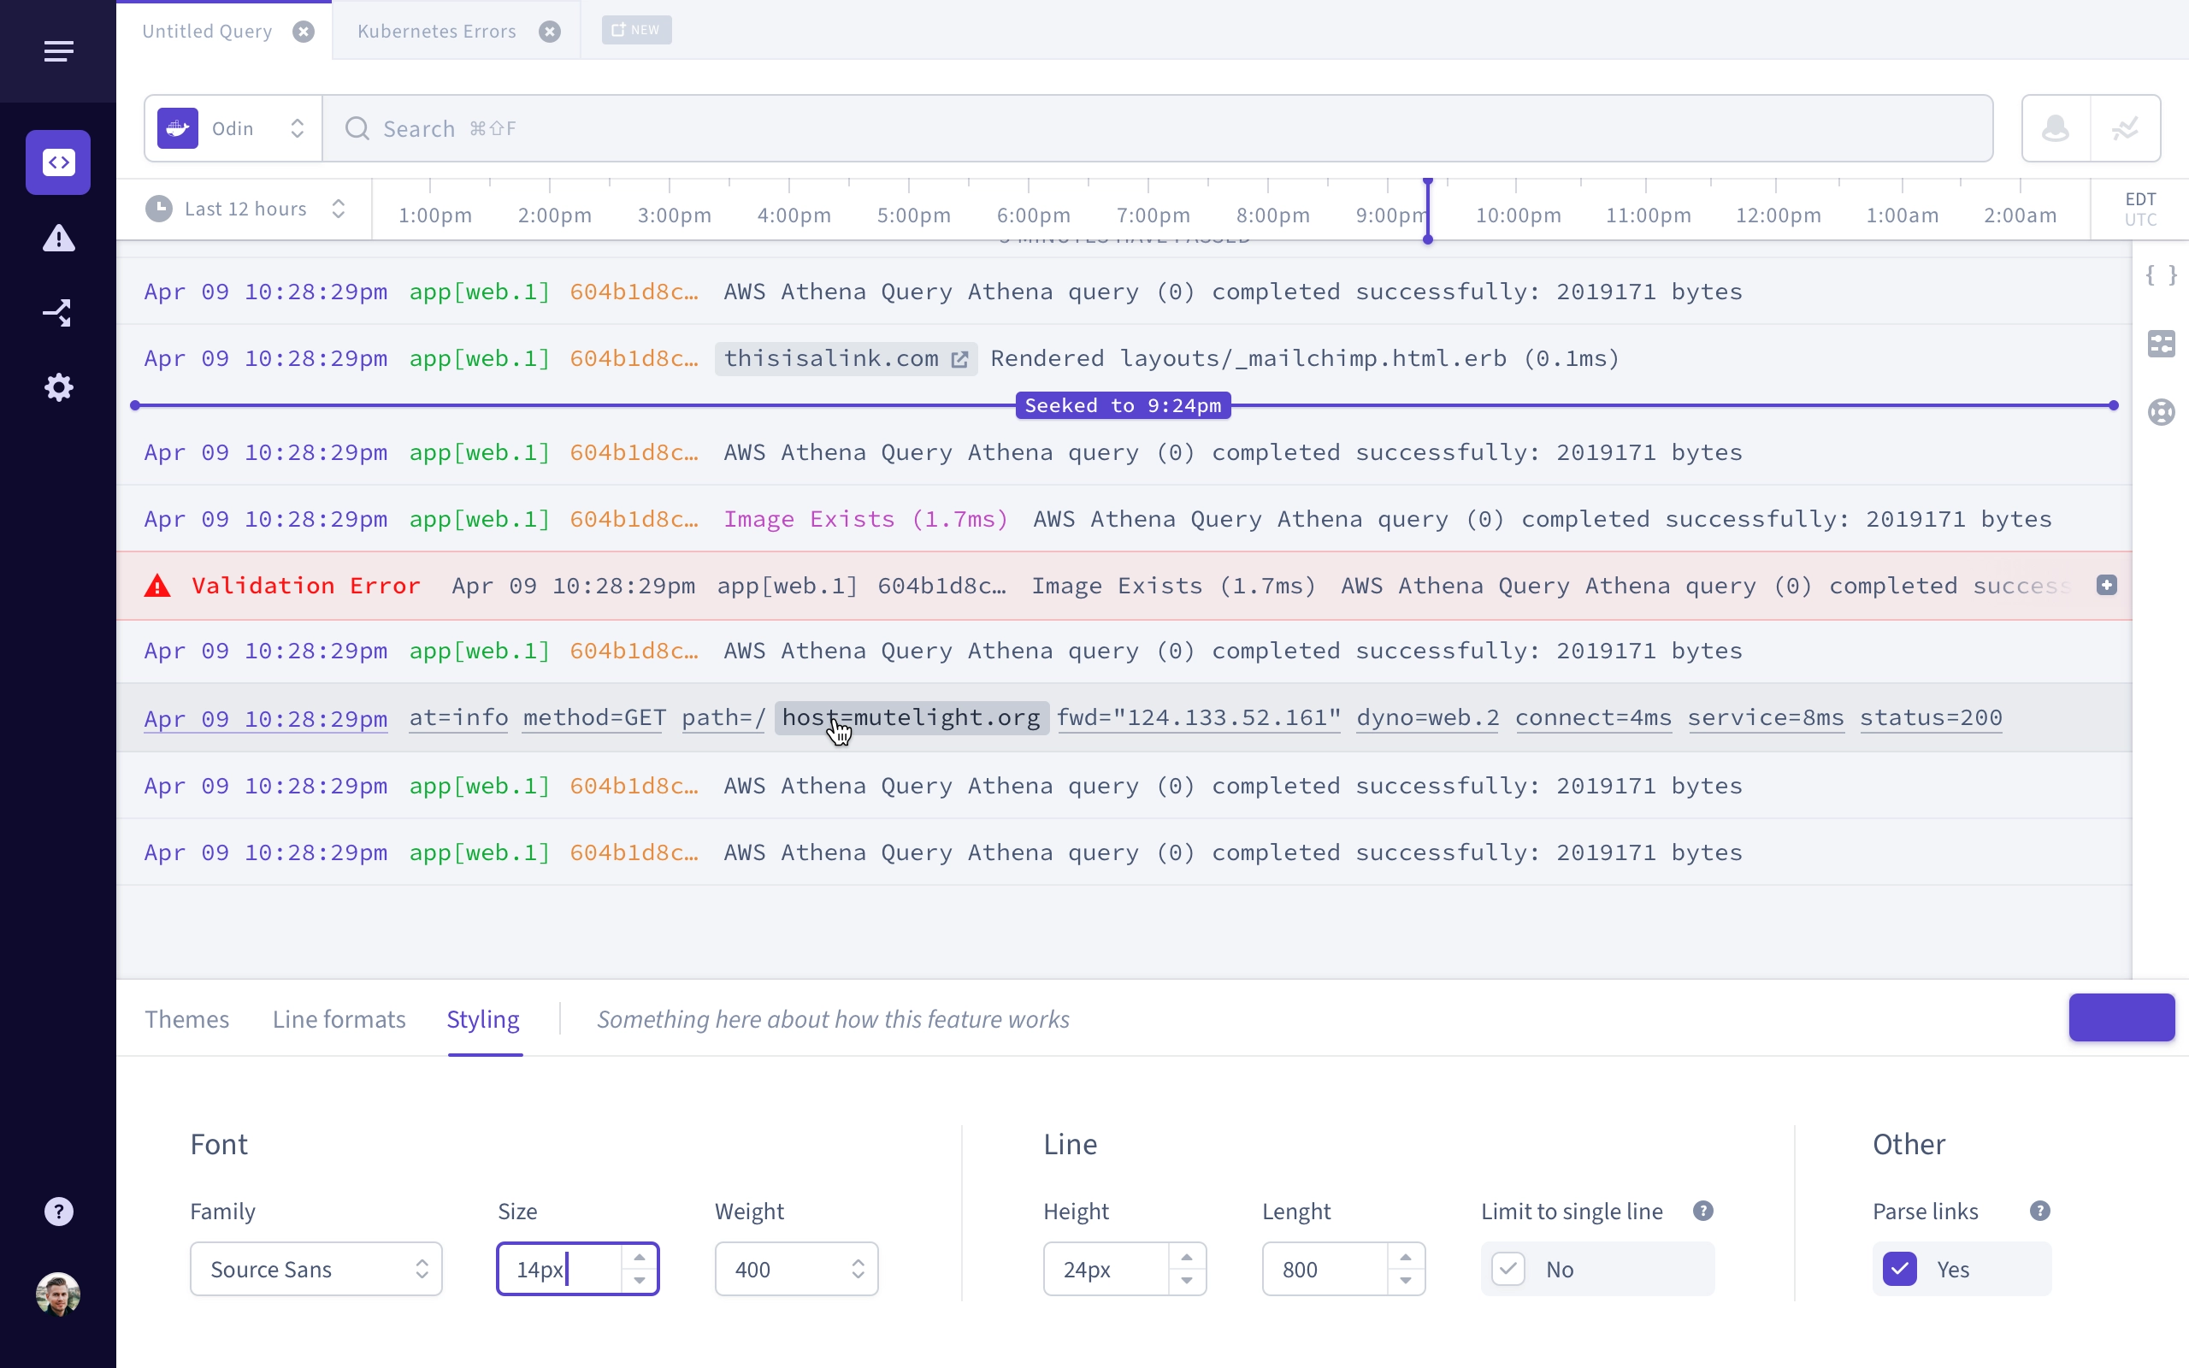Viewport: 2189px width, 1368px height.
Task: Increase font Size with up arrow
Action: point(640,1257)
